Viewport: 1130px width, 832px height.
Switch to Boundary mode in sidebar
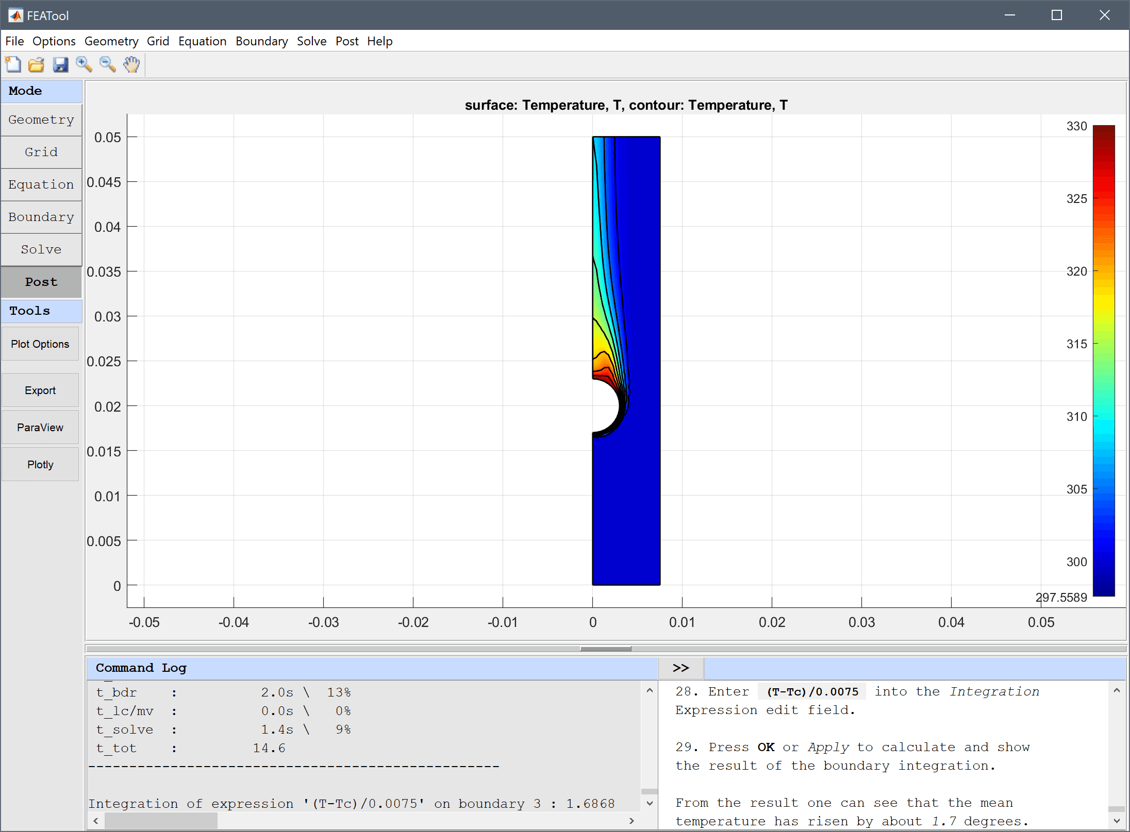click(x=41, y=217)
